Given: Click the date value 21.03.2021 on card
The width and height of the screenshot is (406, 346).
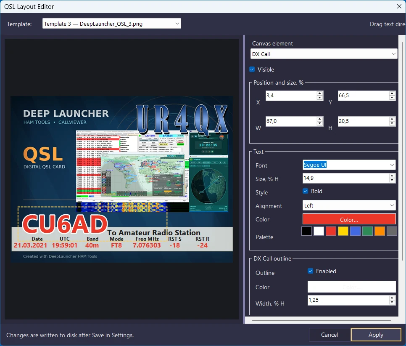Looking at the screenshot, I should [31, 245].
